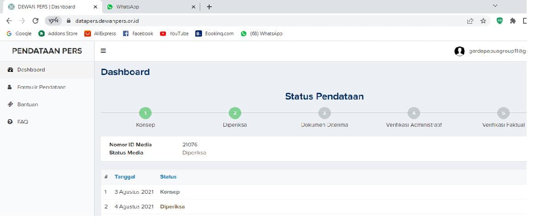The width and height of the screenshot is (536, 220).
Task: Open the YouTube bookmark
Action: coord(174,33)
